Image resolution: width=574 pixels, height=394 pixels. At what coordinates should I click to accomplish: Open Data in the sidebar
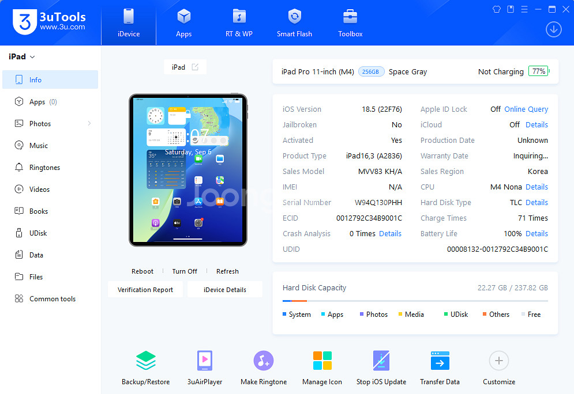tap(50, 255)
